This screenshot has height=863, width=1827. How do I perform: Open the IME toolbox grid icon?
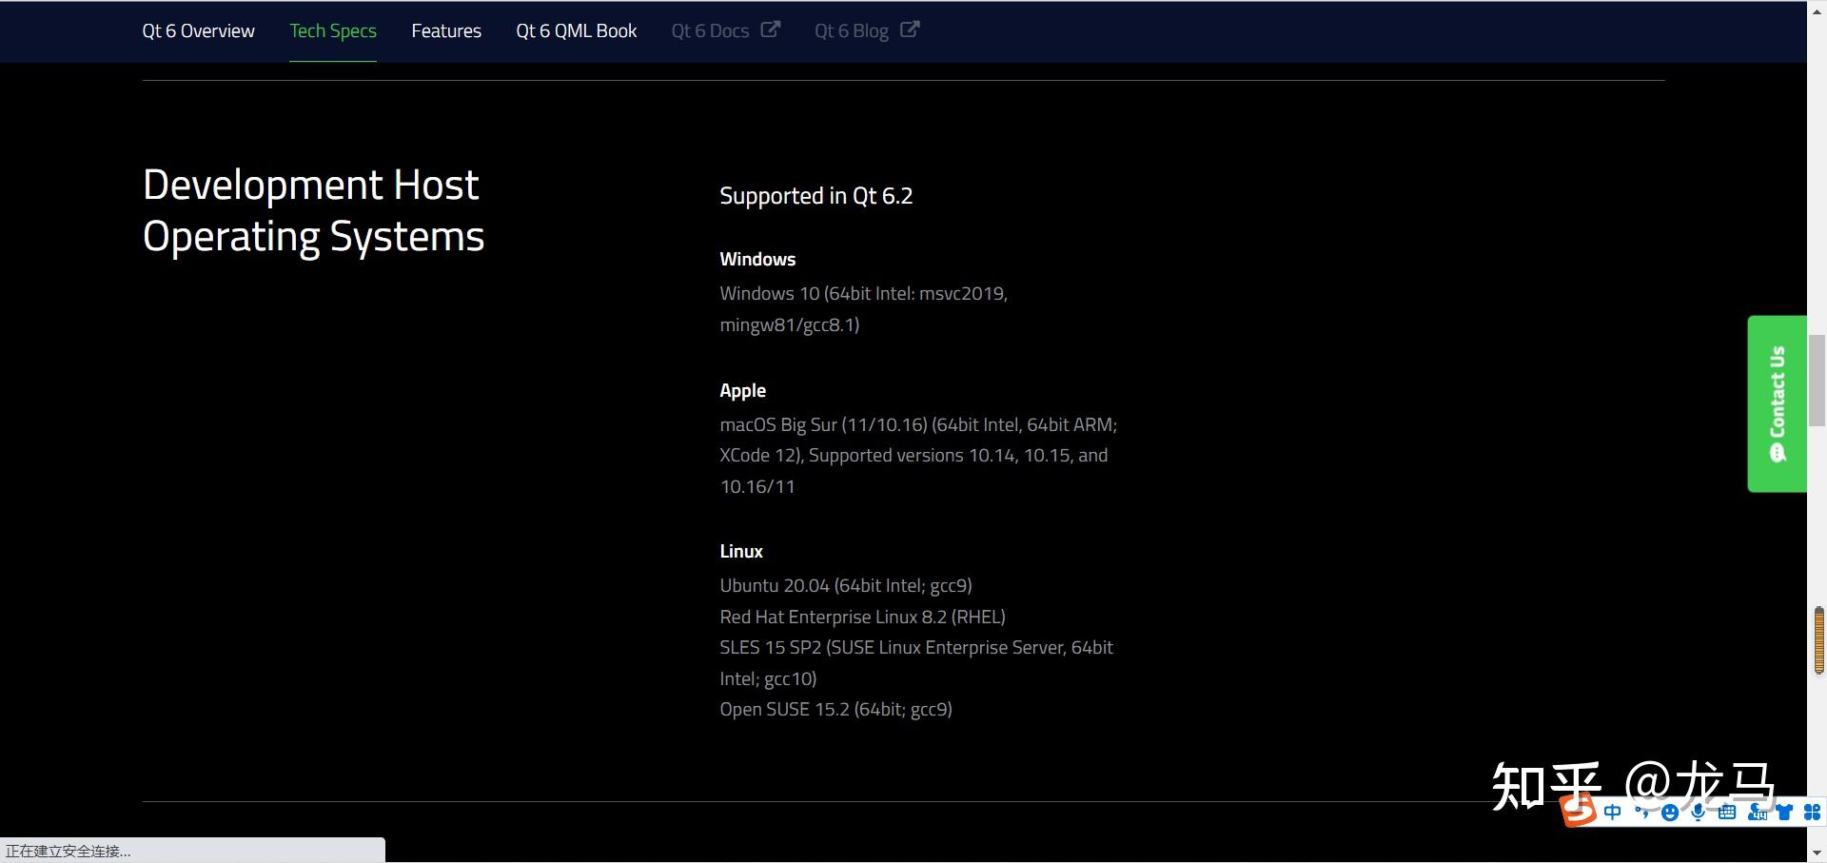1813,812
